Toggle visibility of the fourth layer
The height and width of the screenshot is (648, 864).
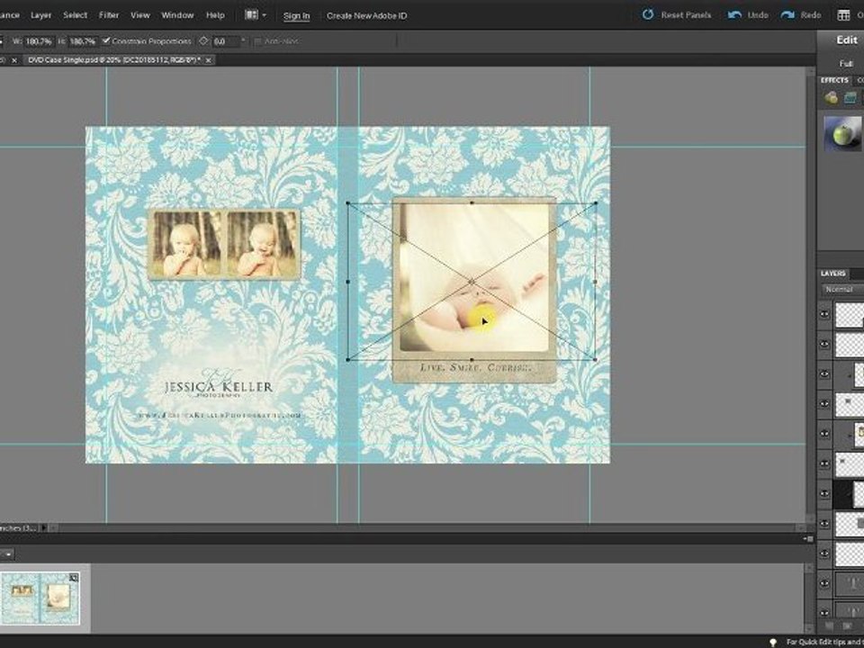pos(824,403)
